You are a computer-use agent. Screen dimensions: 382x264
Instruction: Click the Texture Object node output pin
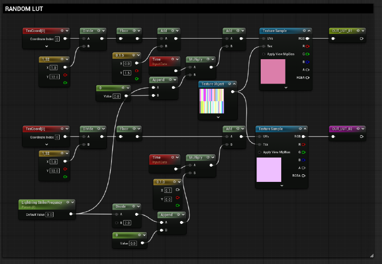pyautogui.click(x=233, y=92)
